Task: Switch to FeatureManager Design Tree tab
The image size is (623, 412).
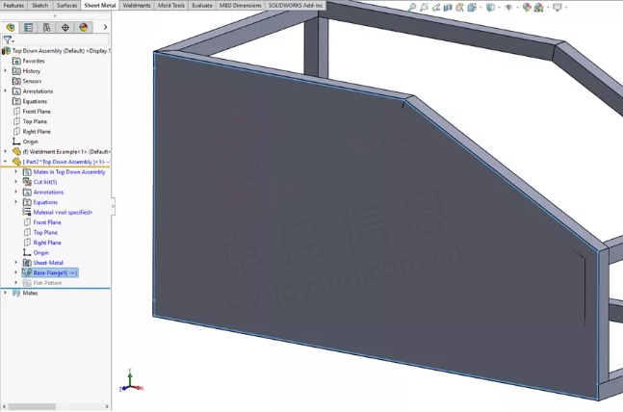Action: point(10,27)
